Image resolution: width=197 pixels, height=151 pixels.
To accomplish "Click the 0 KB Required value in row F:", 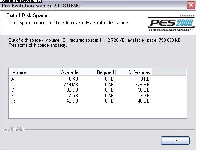I will point(109,101).
